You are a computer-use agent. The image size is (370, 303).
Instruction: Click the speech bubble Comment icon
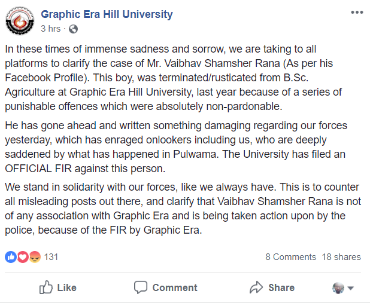coord(141,287)
